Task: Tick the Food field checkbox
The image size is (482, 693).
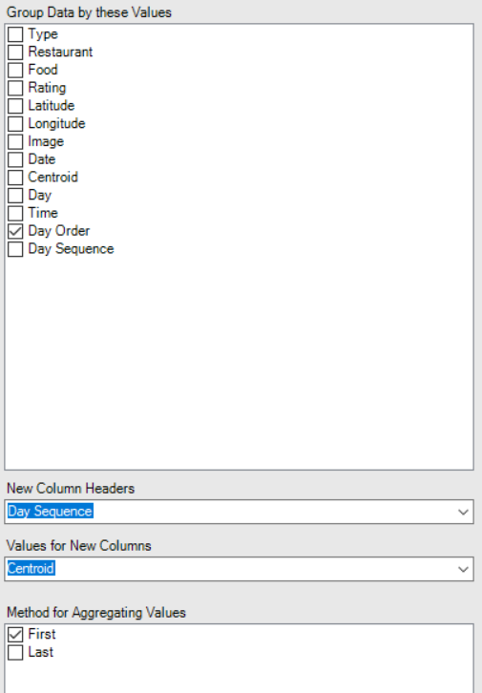Action: (x=15, y=71)
